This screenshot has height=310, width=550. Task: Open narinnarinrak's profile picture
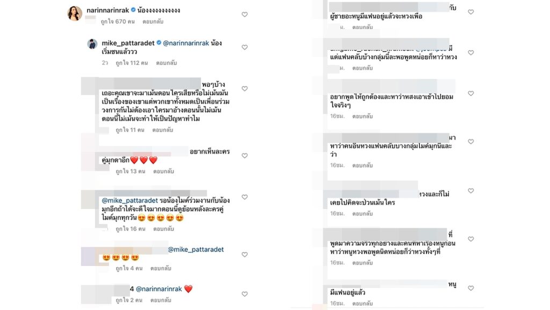[x=75, y=13]
